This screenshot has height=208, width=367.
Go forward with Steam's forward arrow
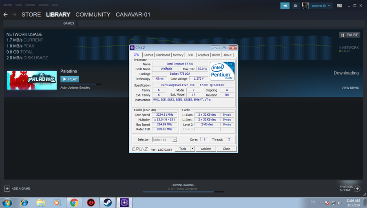(x=15, y=15)
